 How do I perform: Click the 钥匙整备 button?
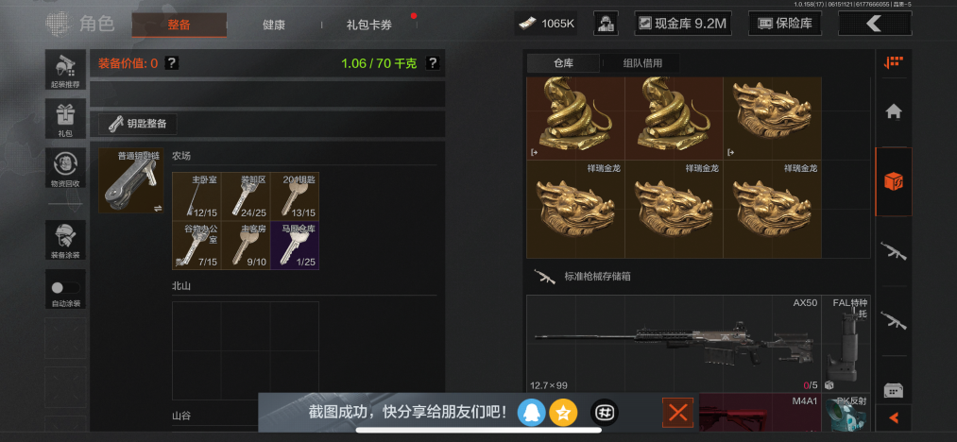(x=138, y=124)
